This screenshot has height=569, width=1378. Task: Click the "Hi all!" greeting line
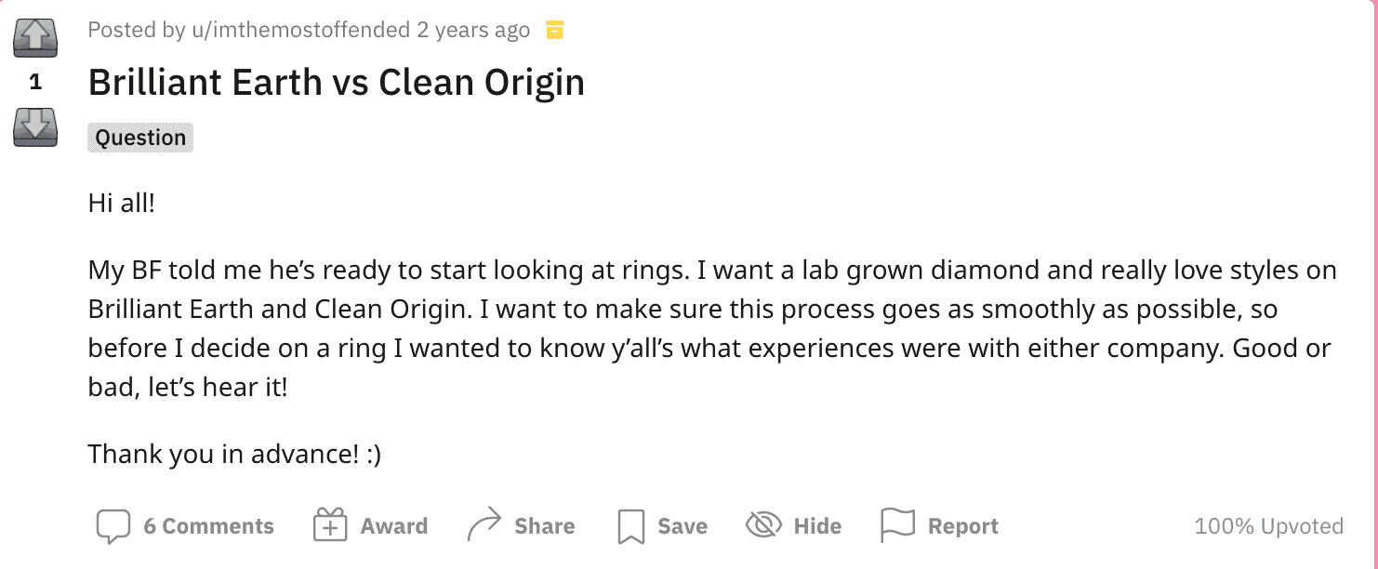(122, 203)
